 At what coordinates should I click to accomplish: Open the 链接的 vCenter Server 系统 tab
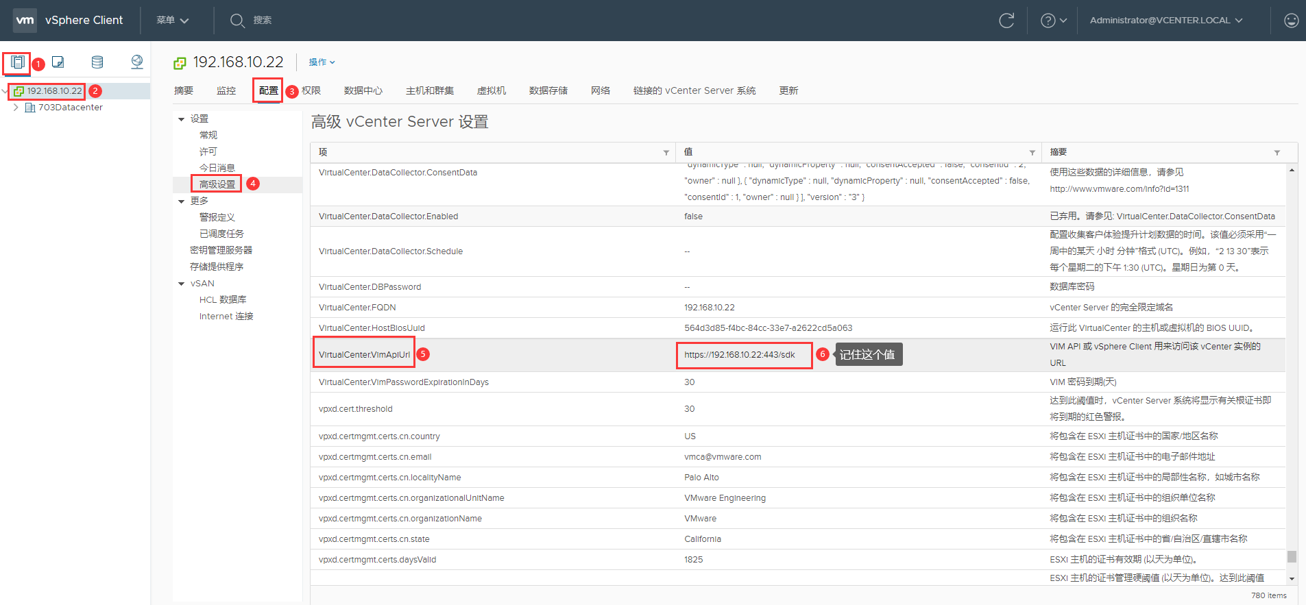[694, 90]
